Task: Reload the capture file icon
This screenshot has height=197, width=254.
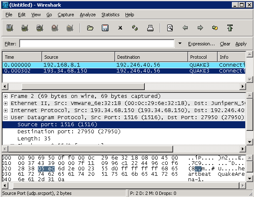Action: coord(135,28)
